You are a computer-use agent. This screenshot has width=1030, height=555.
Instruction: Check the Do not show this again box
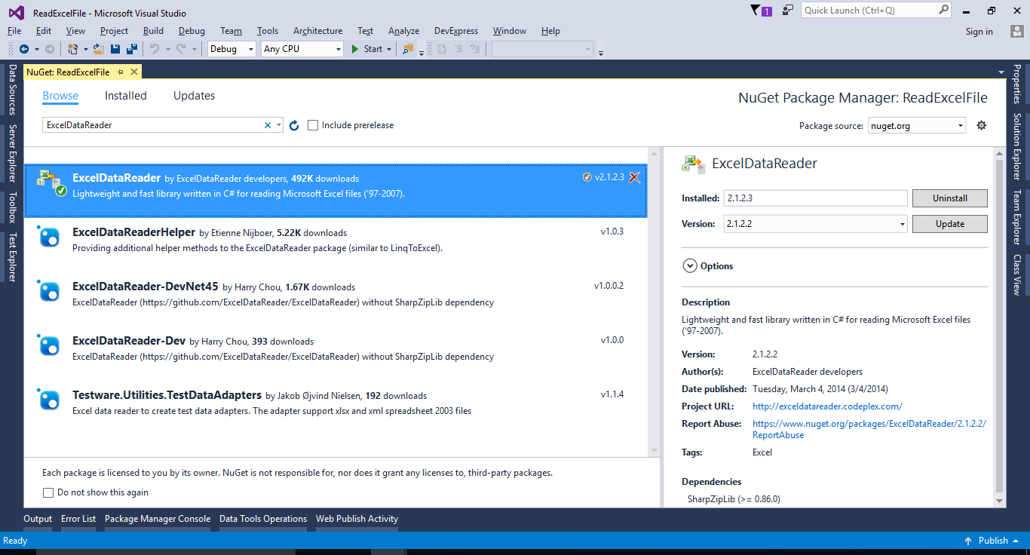pos(48,492)
